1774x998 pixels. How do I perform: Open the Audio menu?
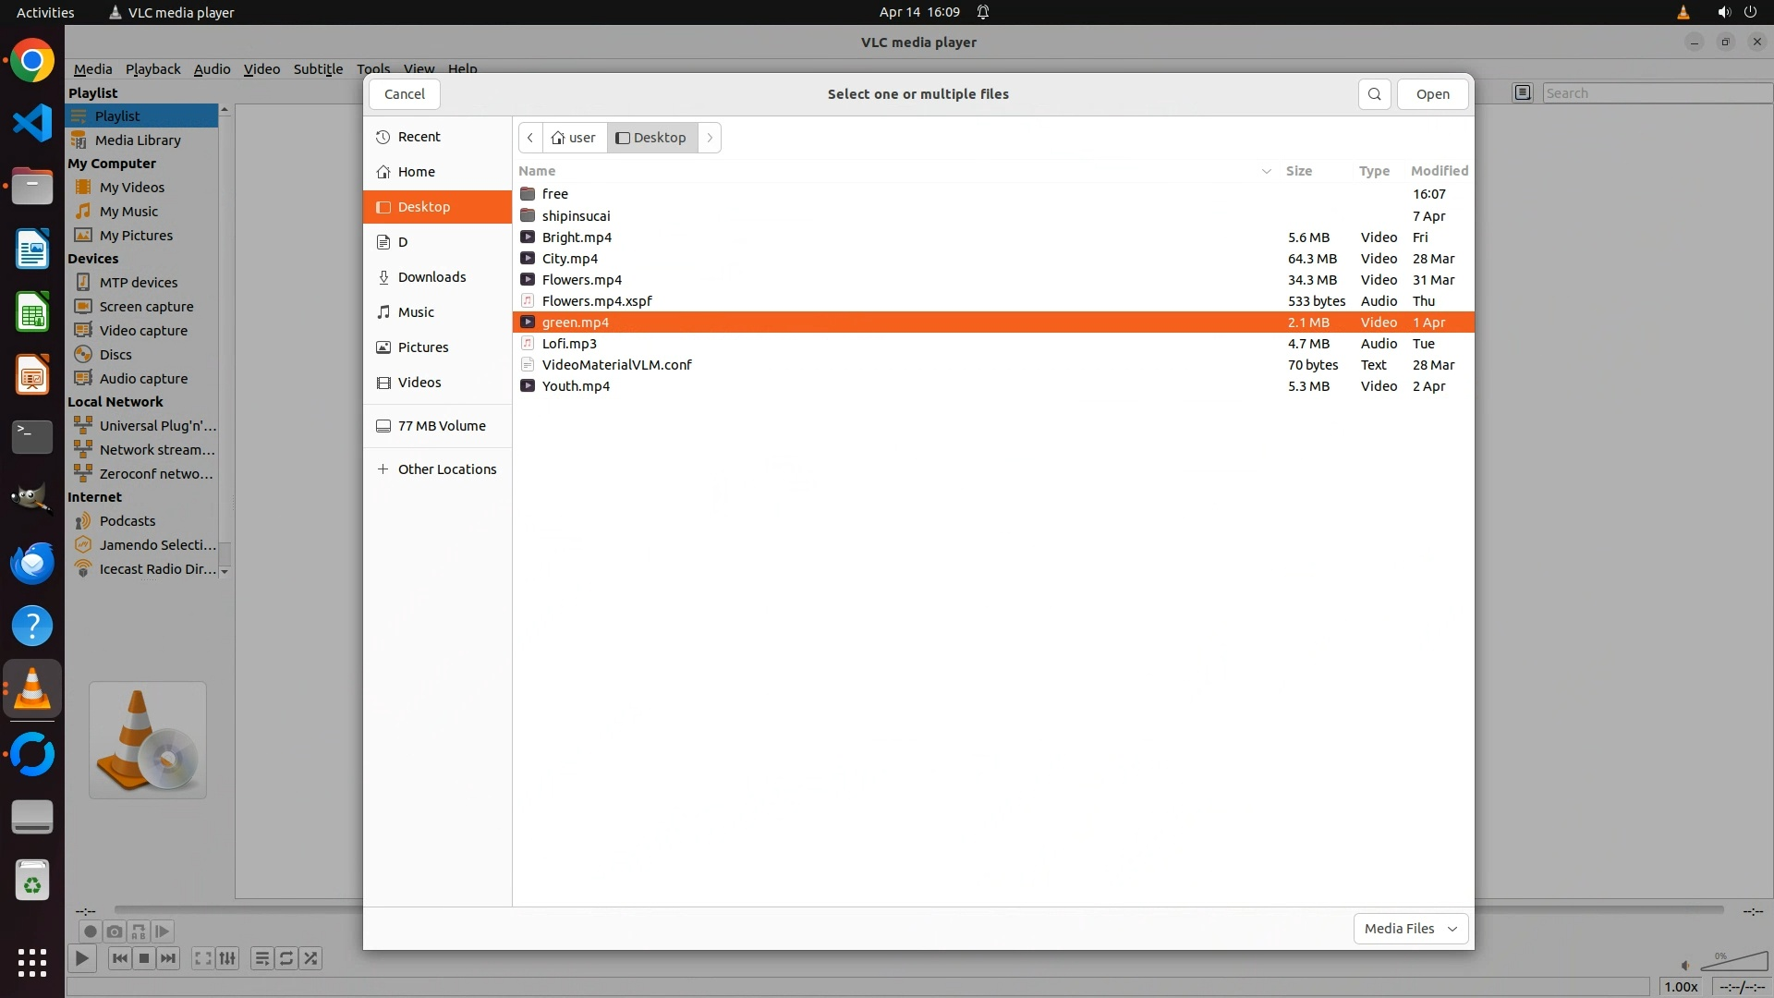click(212, 69)
